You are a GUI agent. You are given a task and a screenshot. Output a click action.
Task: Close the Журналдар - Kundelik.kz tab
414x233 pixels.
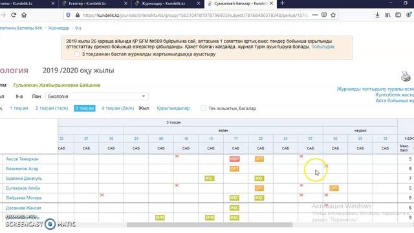coord(199,3)
